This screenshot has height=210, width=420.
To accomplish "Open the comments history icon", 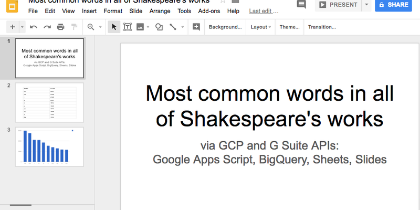I will point(301,4).
